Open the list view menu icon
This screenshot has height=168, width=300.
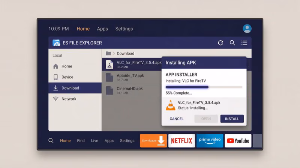click(244, 43)
